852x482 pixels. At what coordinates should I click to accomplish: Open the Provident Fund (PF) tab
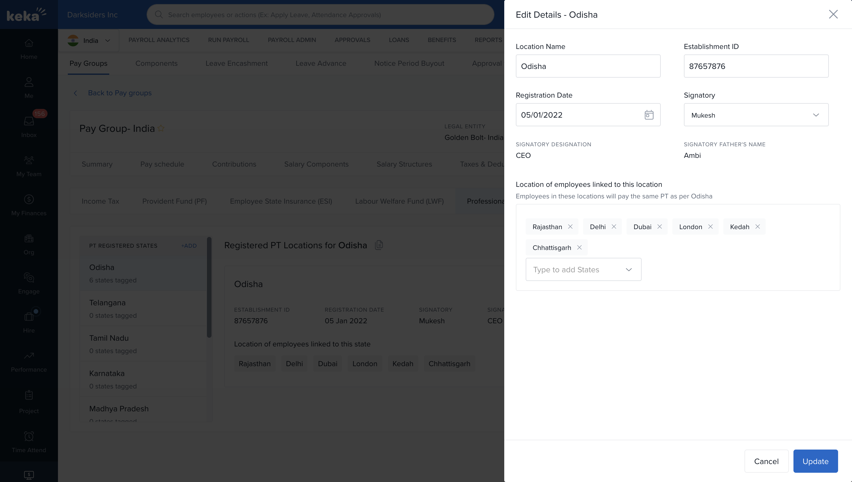174,201
